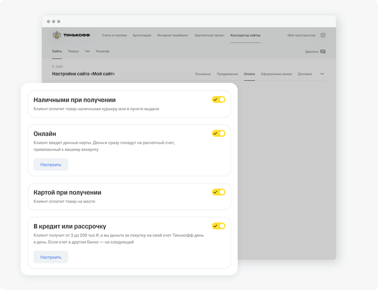Toggle off Наличными при получении switch
Screen dimensions: 378x290
(x=218, y=100)
